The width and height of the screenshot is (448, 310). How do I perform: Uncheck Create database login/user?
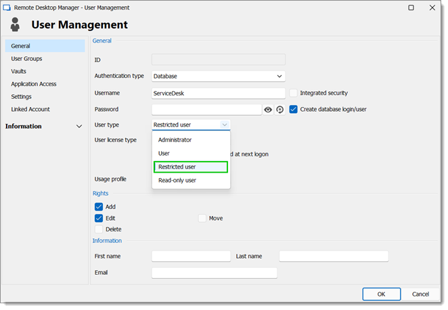point(294,110)
